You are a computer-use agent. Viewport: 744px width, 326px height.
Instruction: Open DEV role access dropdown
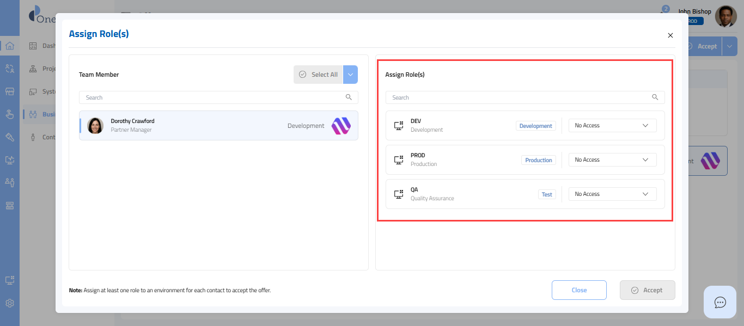[612, 126]
